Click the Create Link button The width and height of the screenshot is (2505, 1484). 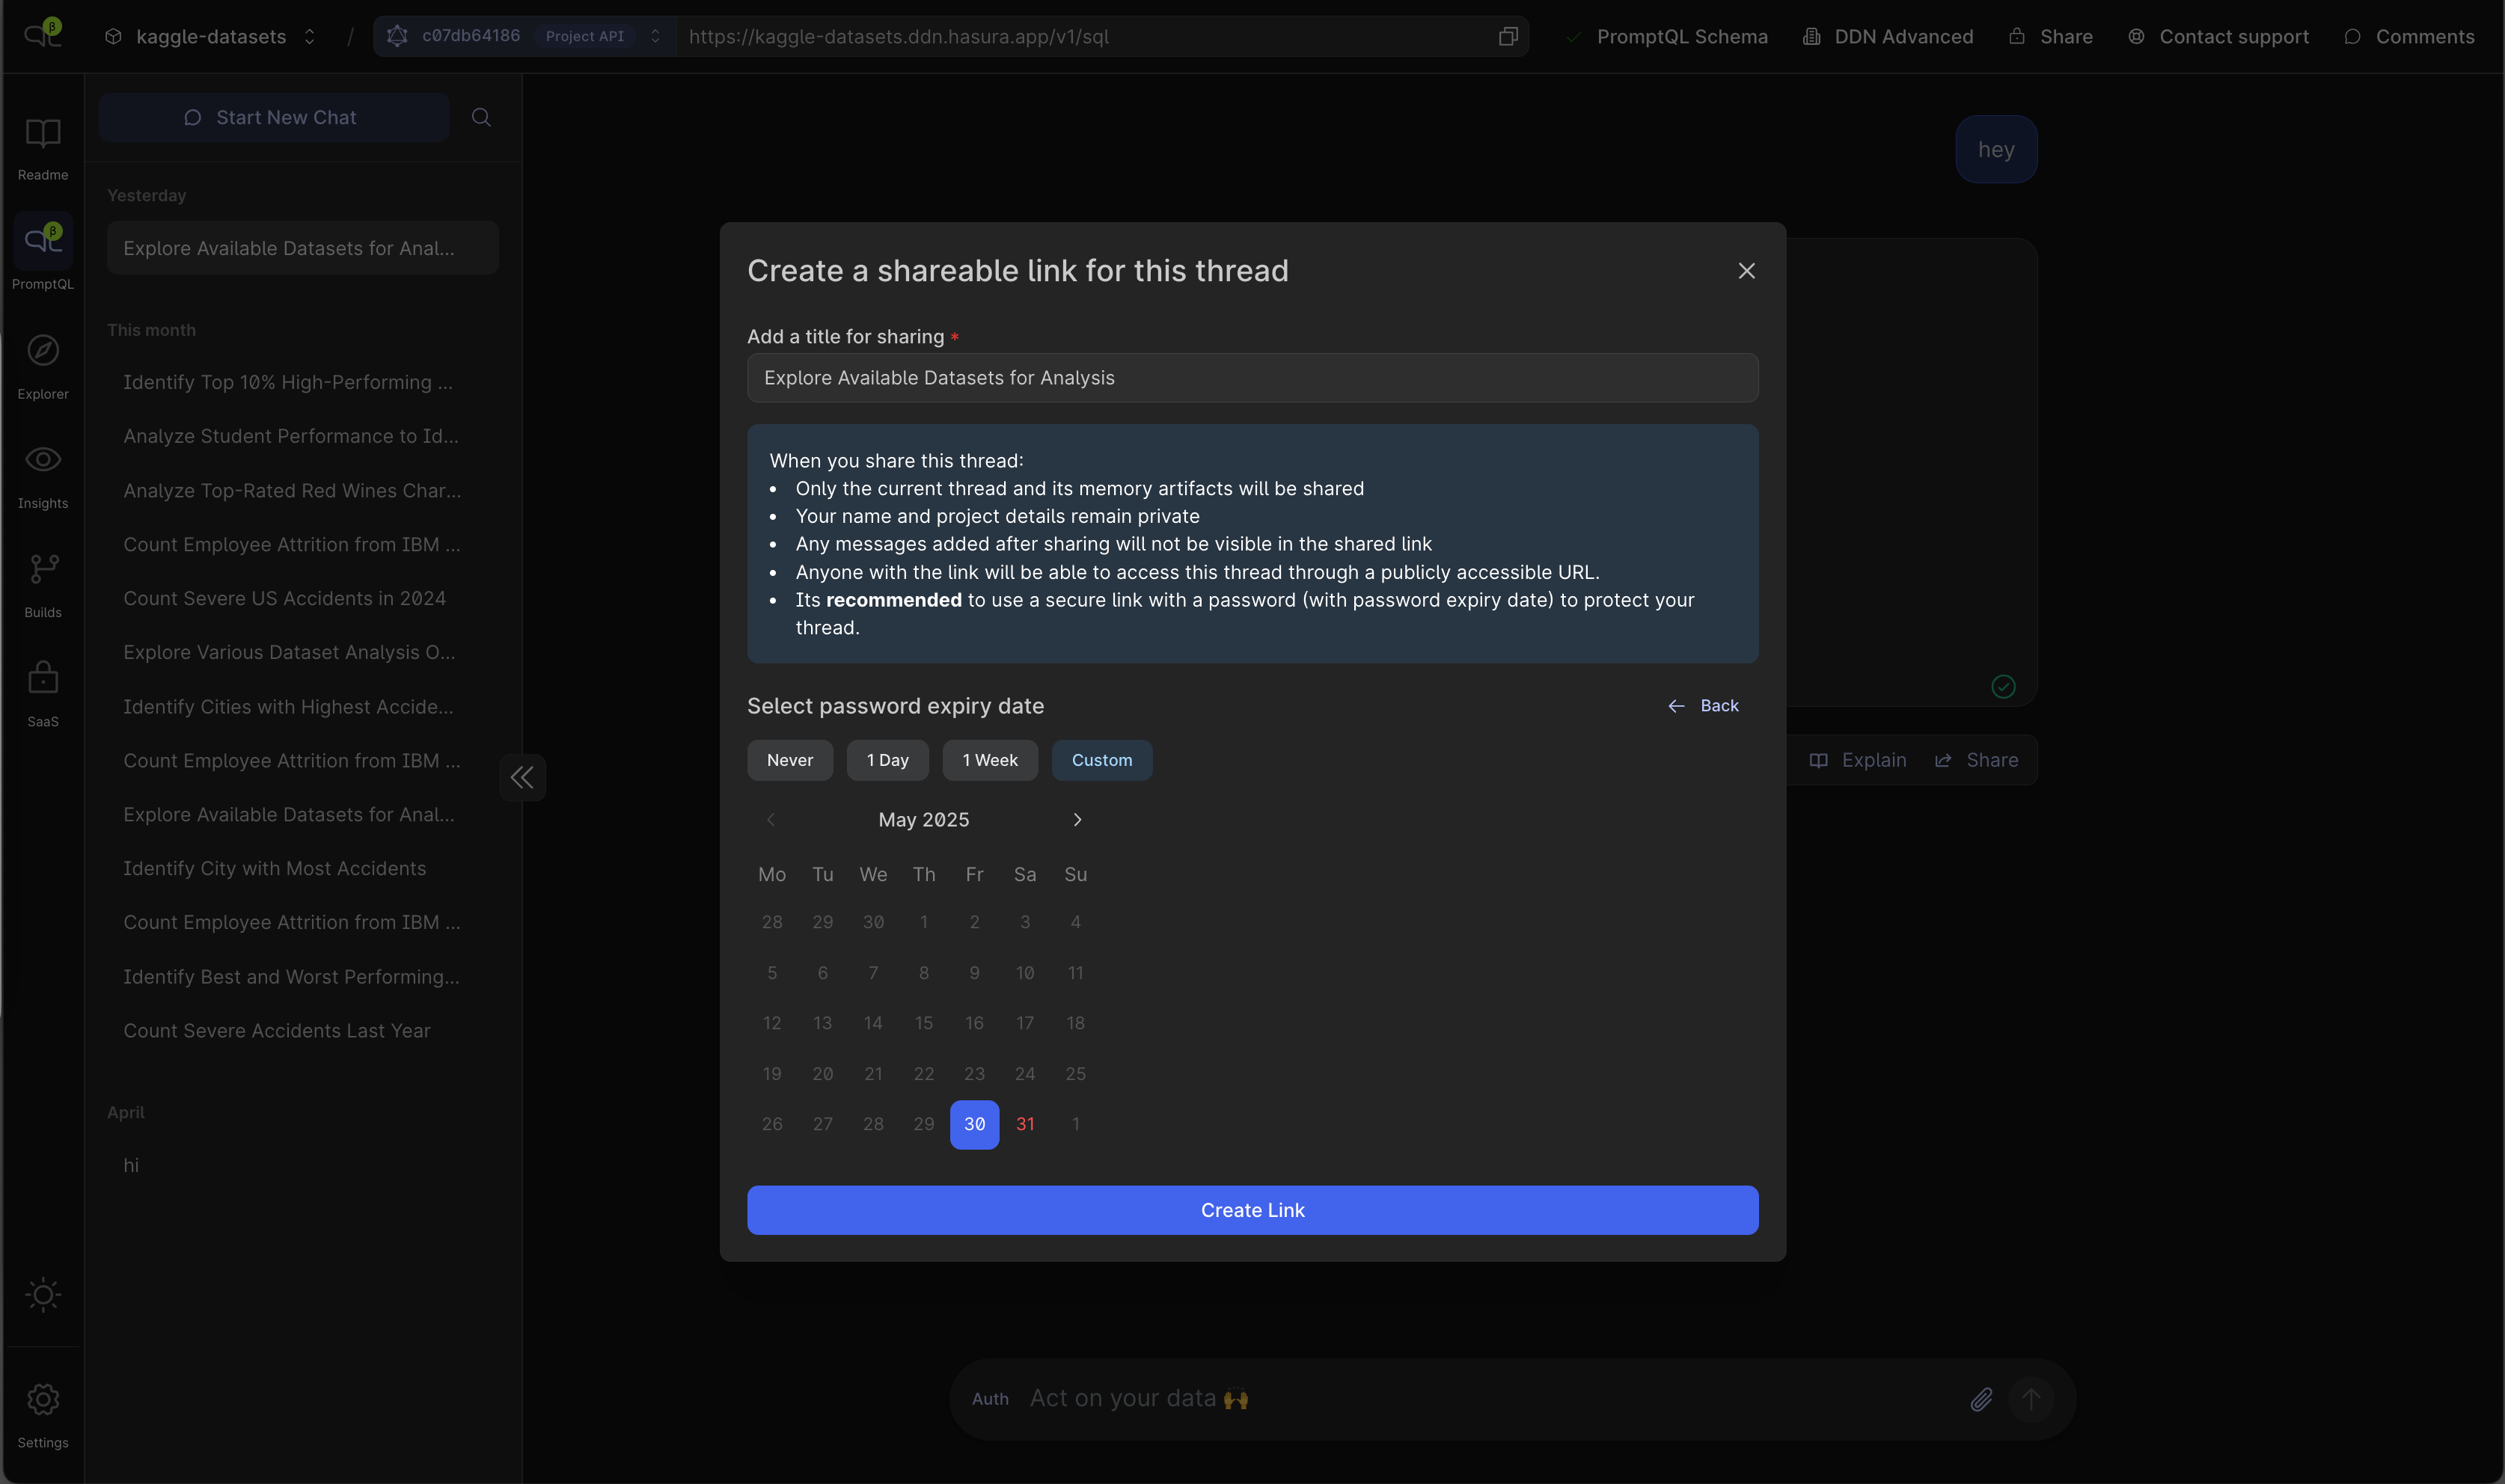click(1252, 1210)
